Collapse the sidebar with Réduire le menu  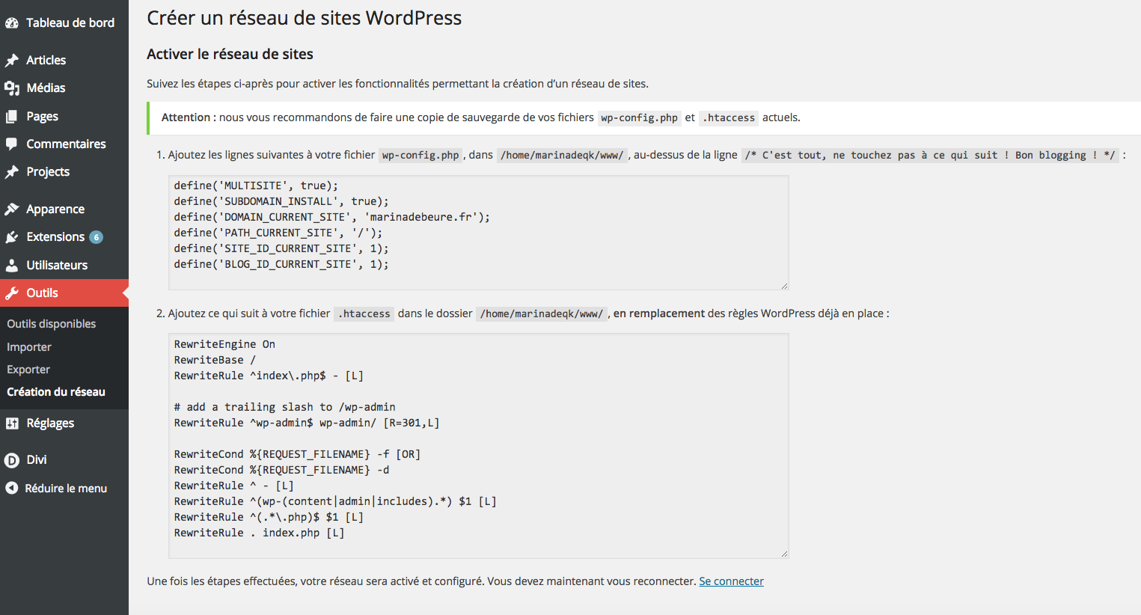pos(13,488)
